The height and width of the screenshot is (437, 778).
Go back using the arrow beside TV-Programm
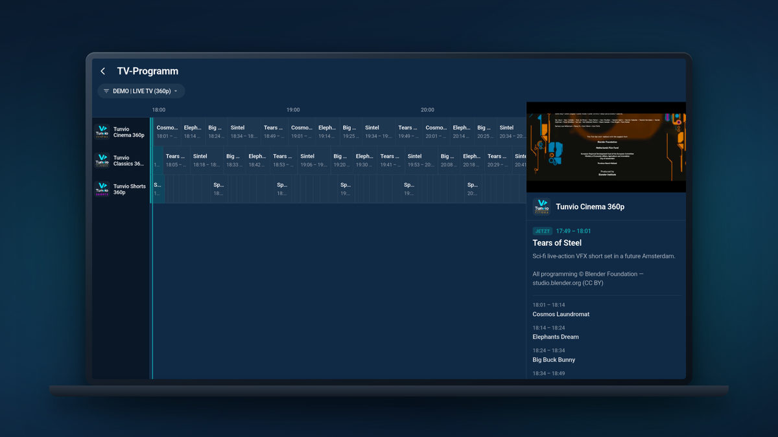tap(103, 71)
